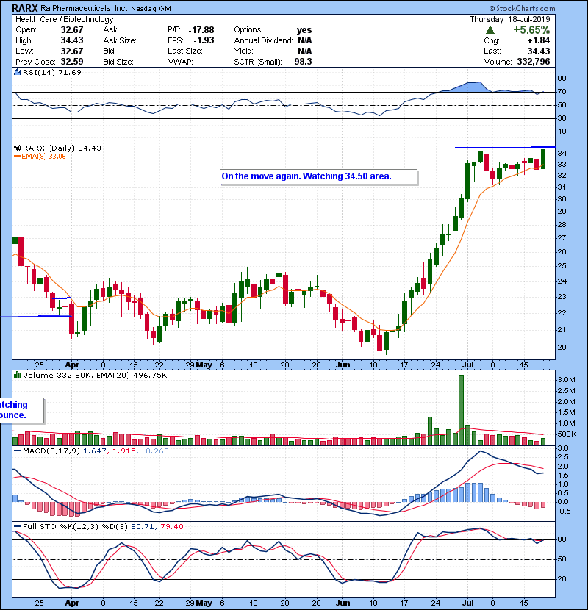Click the 'On the move again' annotation box
The height and width of the screenshot is (610, 588).
pos(319,176)
